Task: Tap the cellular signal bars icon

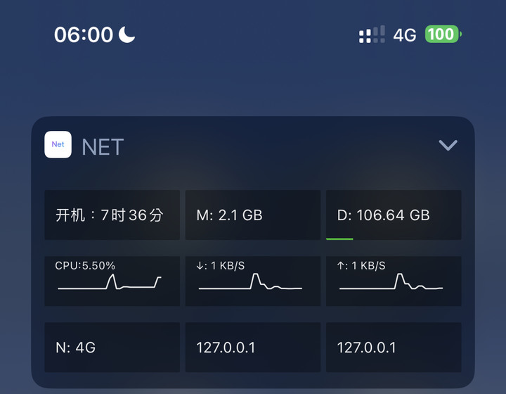Action: click(372, 34)
